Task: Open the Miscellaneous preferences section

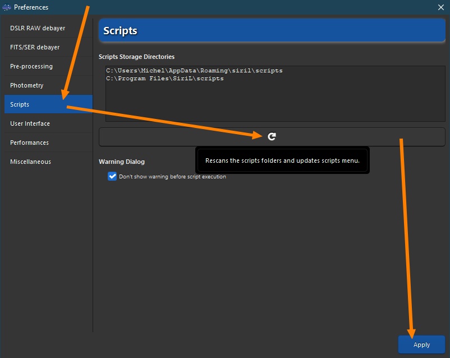Action: click(x=30, y=162)
